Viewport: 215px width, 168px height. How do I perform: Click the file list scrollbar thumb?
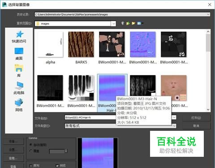208,43
